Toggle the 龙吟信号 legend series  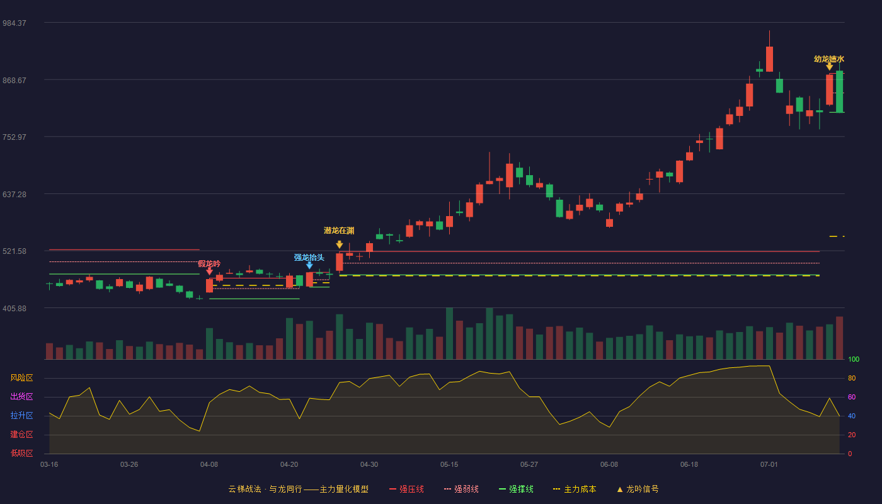coord(638,489)
